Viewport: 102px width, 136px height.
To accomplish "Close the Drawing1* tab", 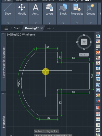I will pyautogui.click(x=42, y=28).
